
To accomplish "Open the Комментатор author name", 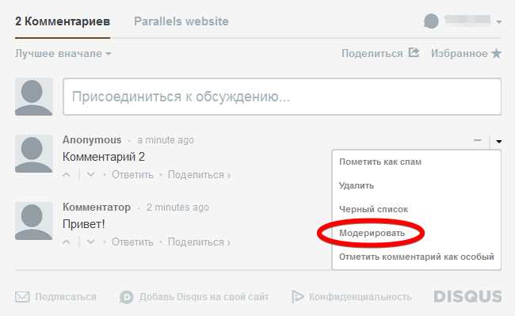I will [x=97, y=207].
